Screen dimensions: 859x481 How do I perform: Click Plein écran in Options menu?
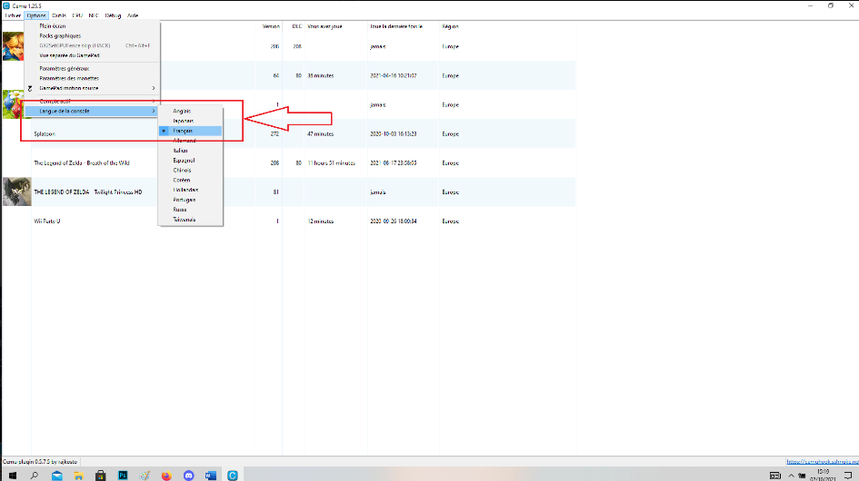coord(53,26)
